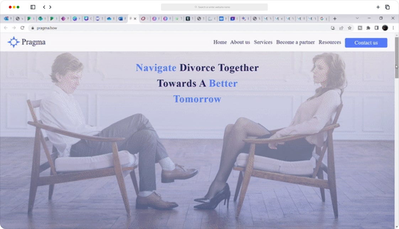This screenshot has height=229, width=399.
Task: Click the Pragma logo icon
Action: click(14, 42)
